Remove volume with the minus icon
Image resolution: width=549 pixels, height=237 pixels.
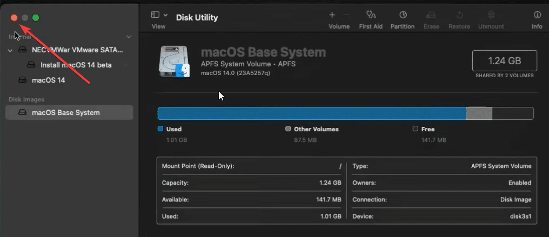tap(346, 15)
